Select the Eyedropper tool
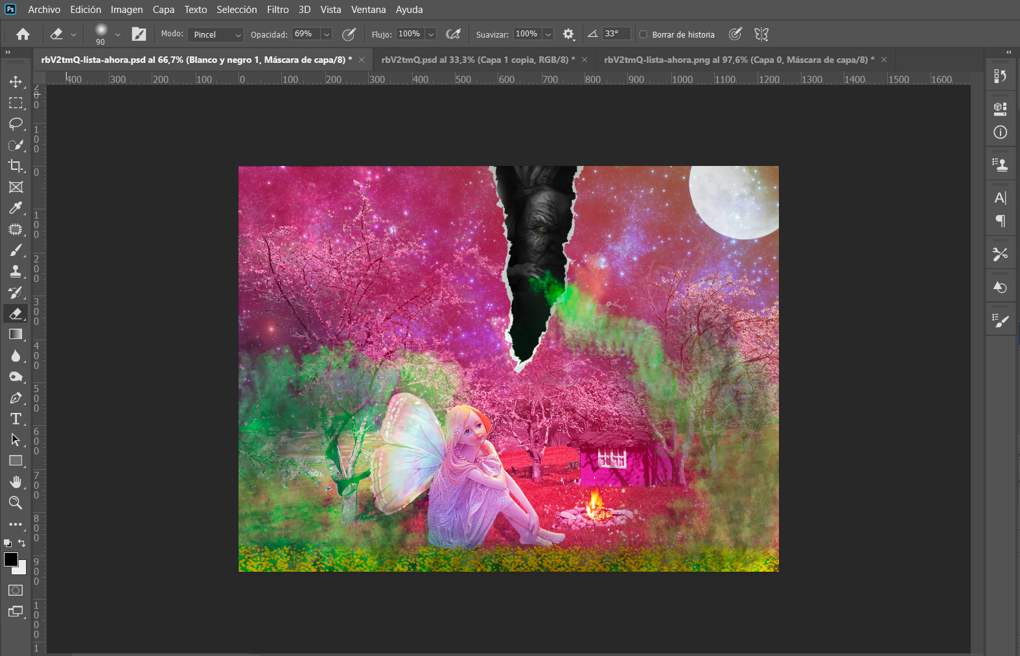This screenshot has height=656, width=1020. [x=16, y=208]
